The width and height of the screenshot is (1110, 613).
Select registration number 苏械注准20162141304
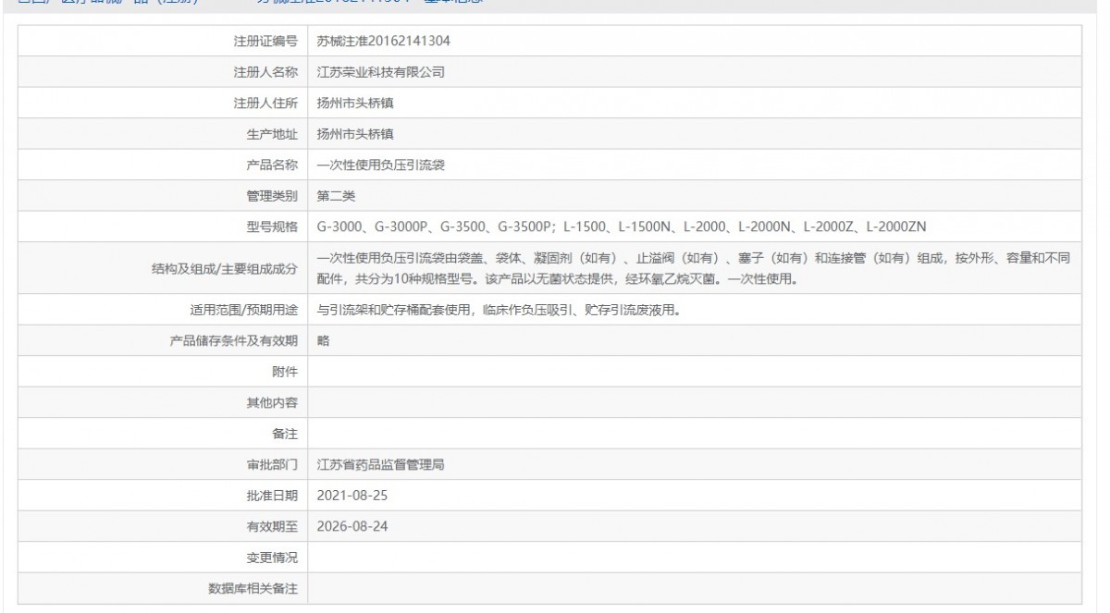383,42
